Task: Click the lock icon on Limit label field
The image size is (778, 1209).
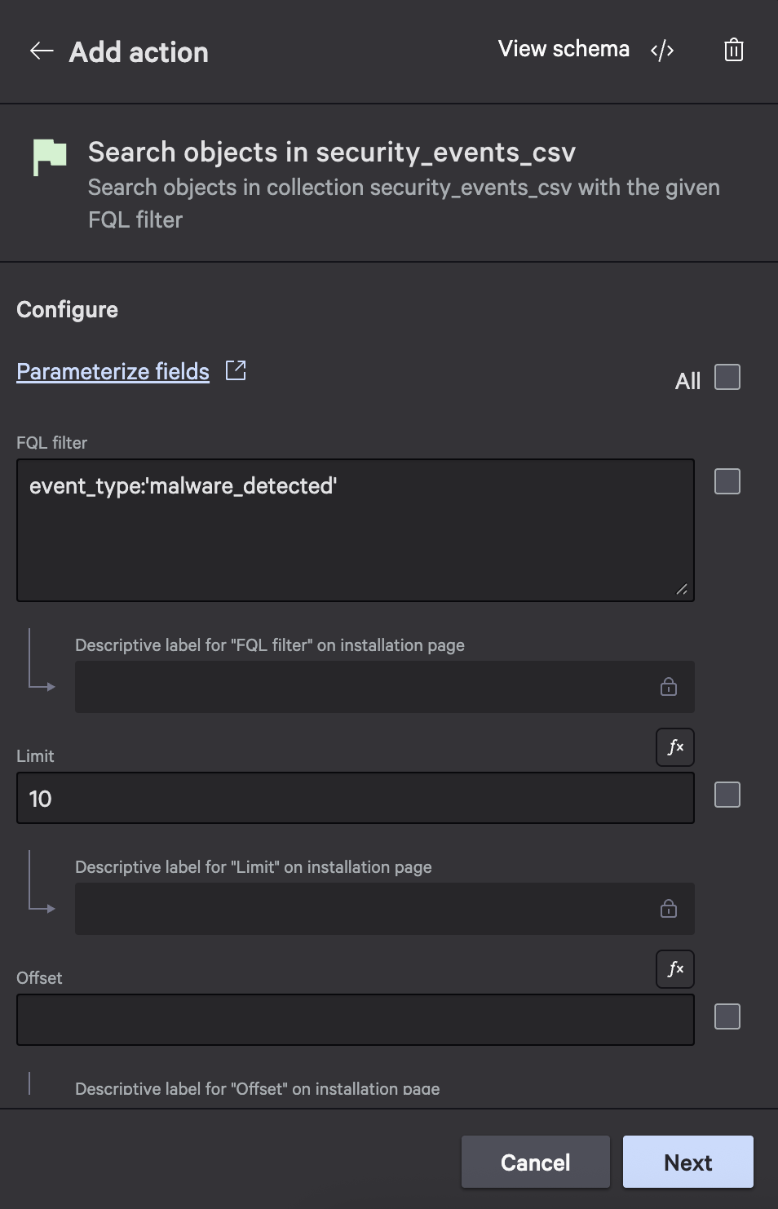Action: (x=668, y=908)
